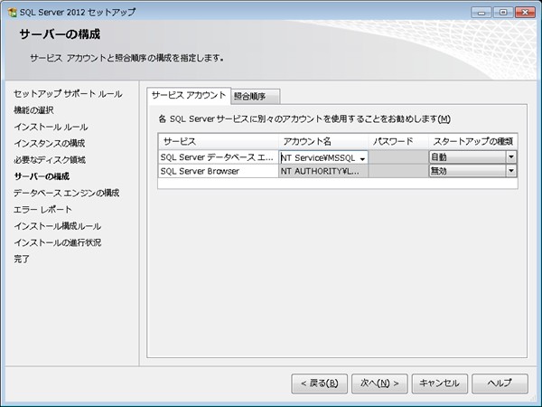Viewport: 542px width, 407px height.
Task: Click the 次へ(N) > button
Action: click(379, 383)
